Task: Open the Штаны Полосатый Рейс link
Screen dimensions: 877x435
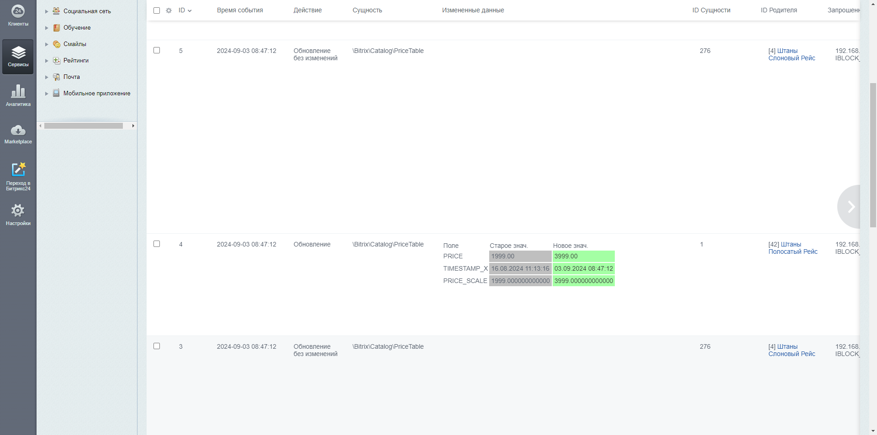Action: click(792, 248)
